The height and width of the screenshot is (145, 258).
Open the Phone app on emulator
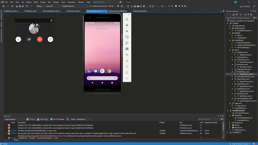point(89,71)
